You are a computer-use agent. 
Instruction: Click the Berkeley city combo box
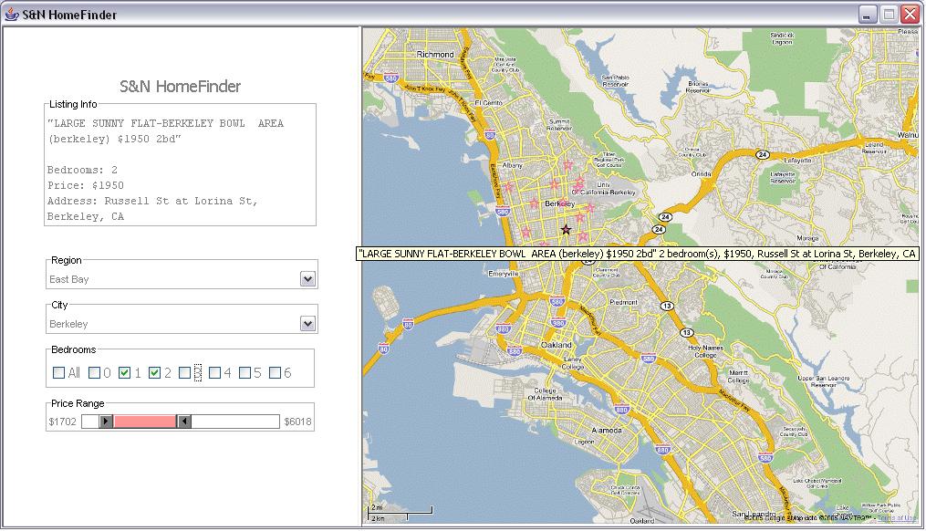point(182,324)
